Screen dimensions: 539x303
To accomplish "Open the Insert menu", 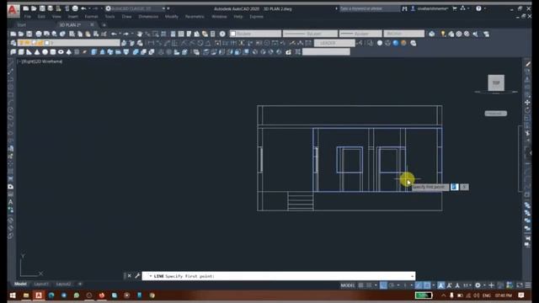I will pyautogui.click(x=72, y=17).
